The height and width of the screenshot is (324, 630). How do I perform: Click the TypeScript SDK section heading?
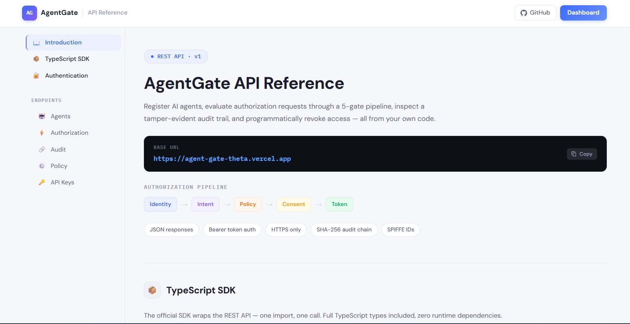pyautogui.click(x=201, y=290)
